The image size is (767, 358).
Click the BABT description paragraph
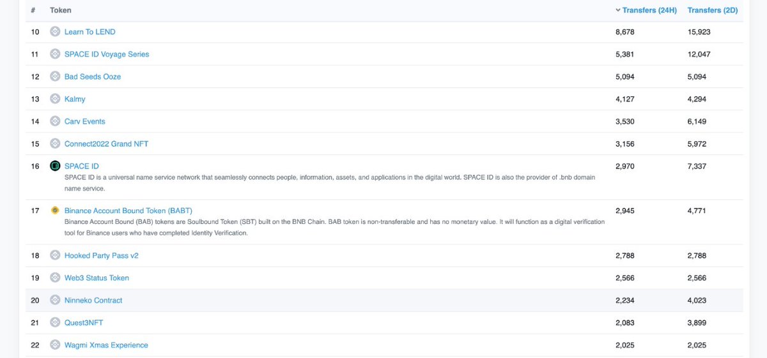tap(335, 227)
